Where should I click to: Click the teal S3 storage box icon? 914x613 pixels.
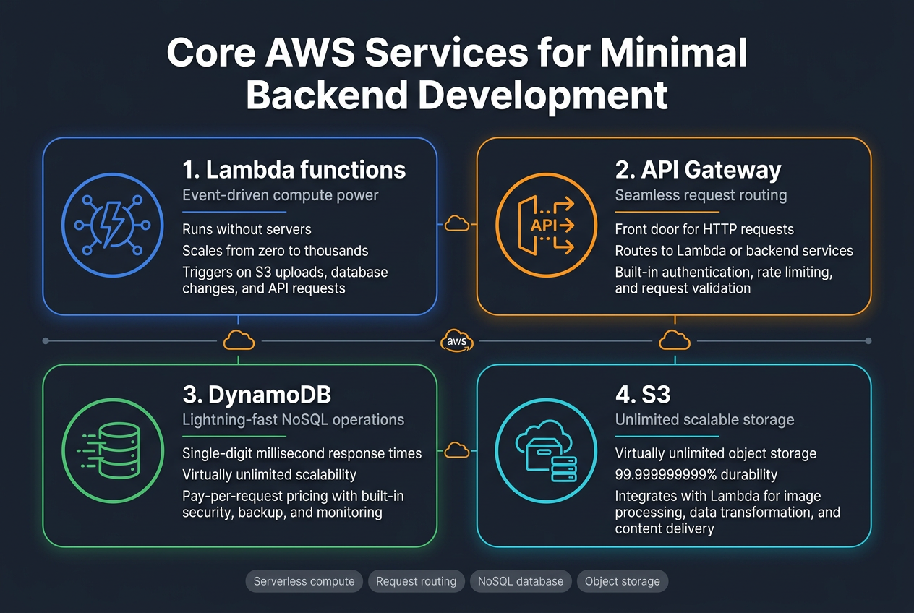pyautogui.click(x=546, y=451)
